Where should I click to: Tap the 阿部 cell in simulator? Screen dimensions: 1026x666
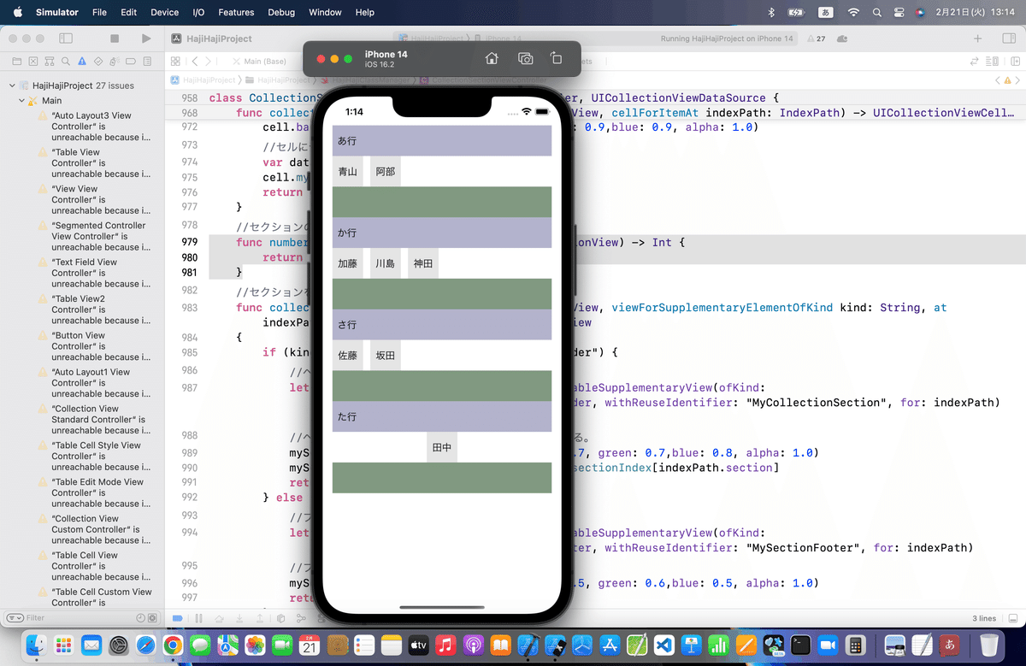click(x=386, y=171)
